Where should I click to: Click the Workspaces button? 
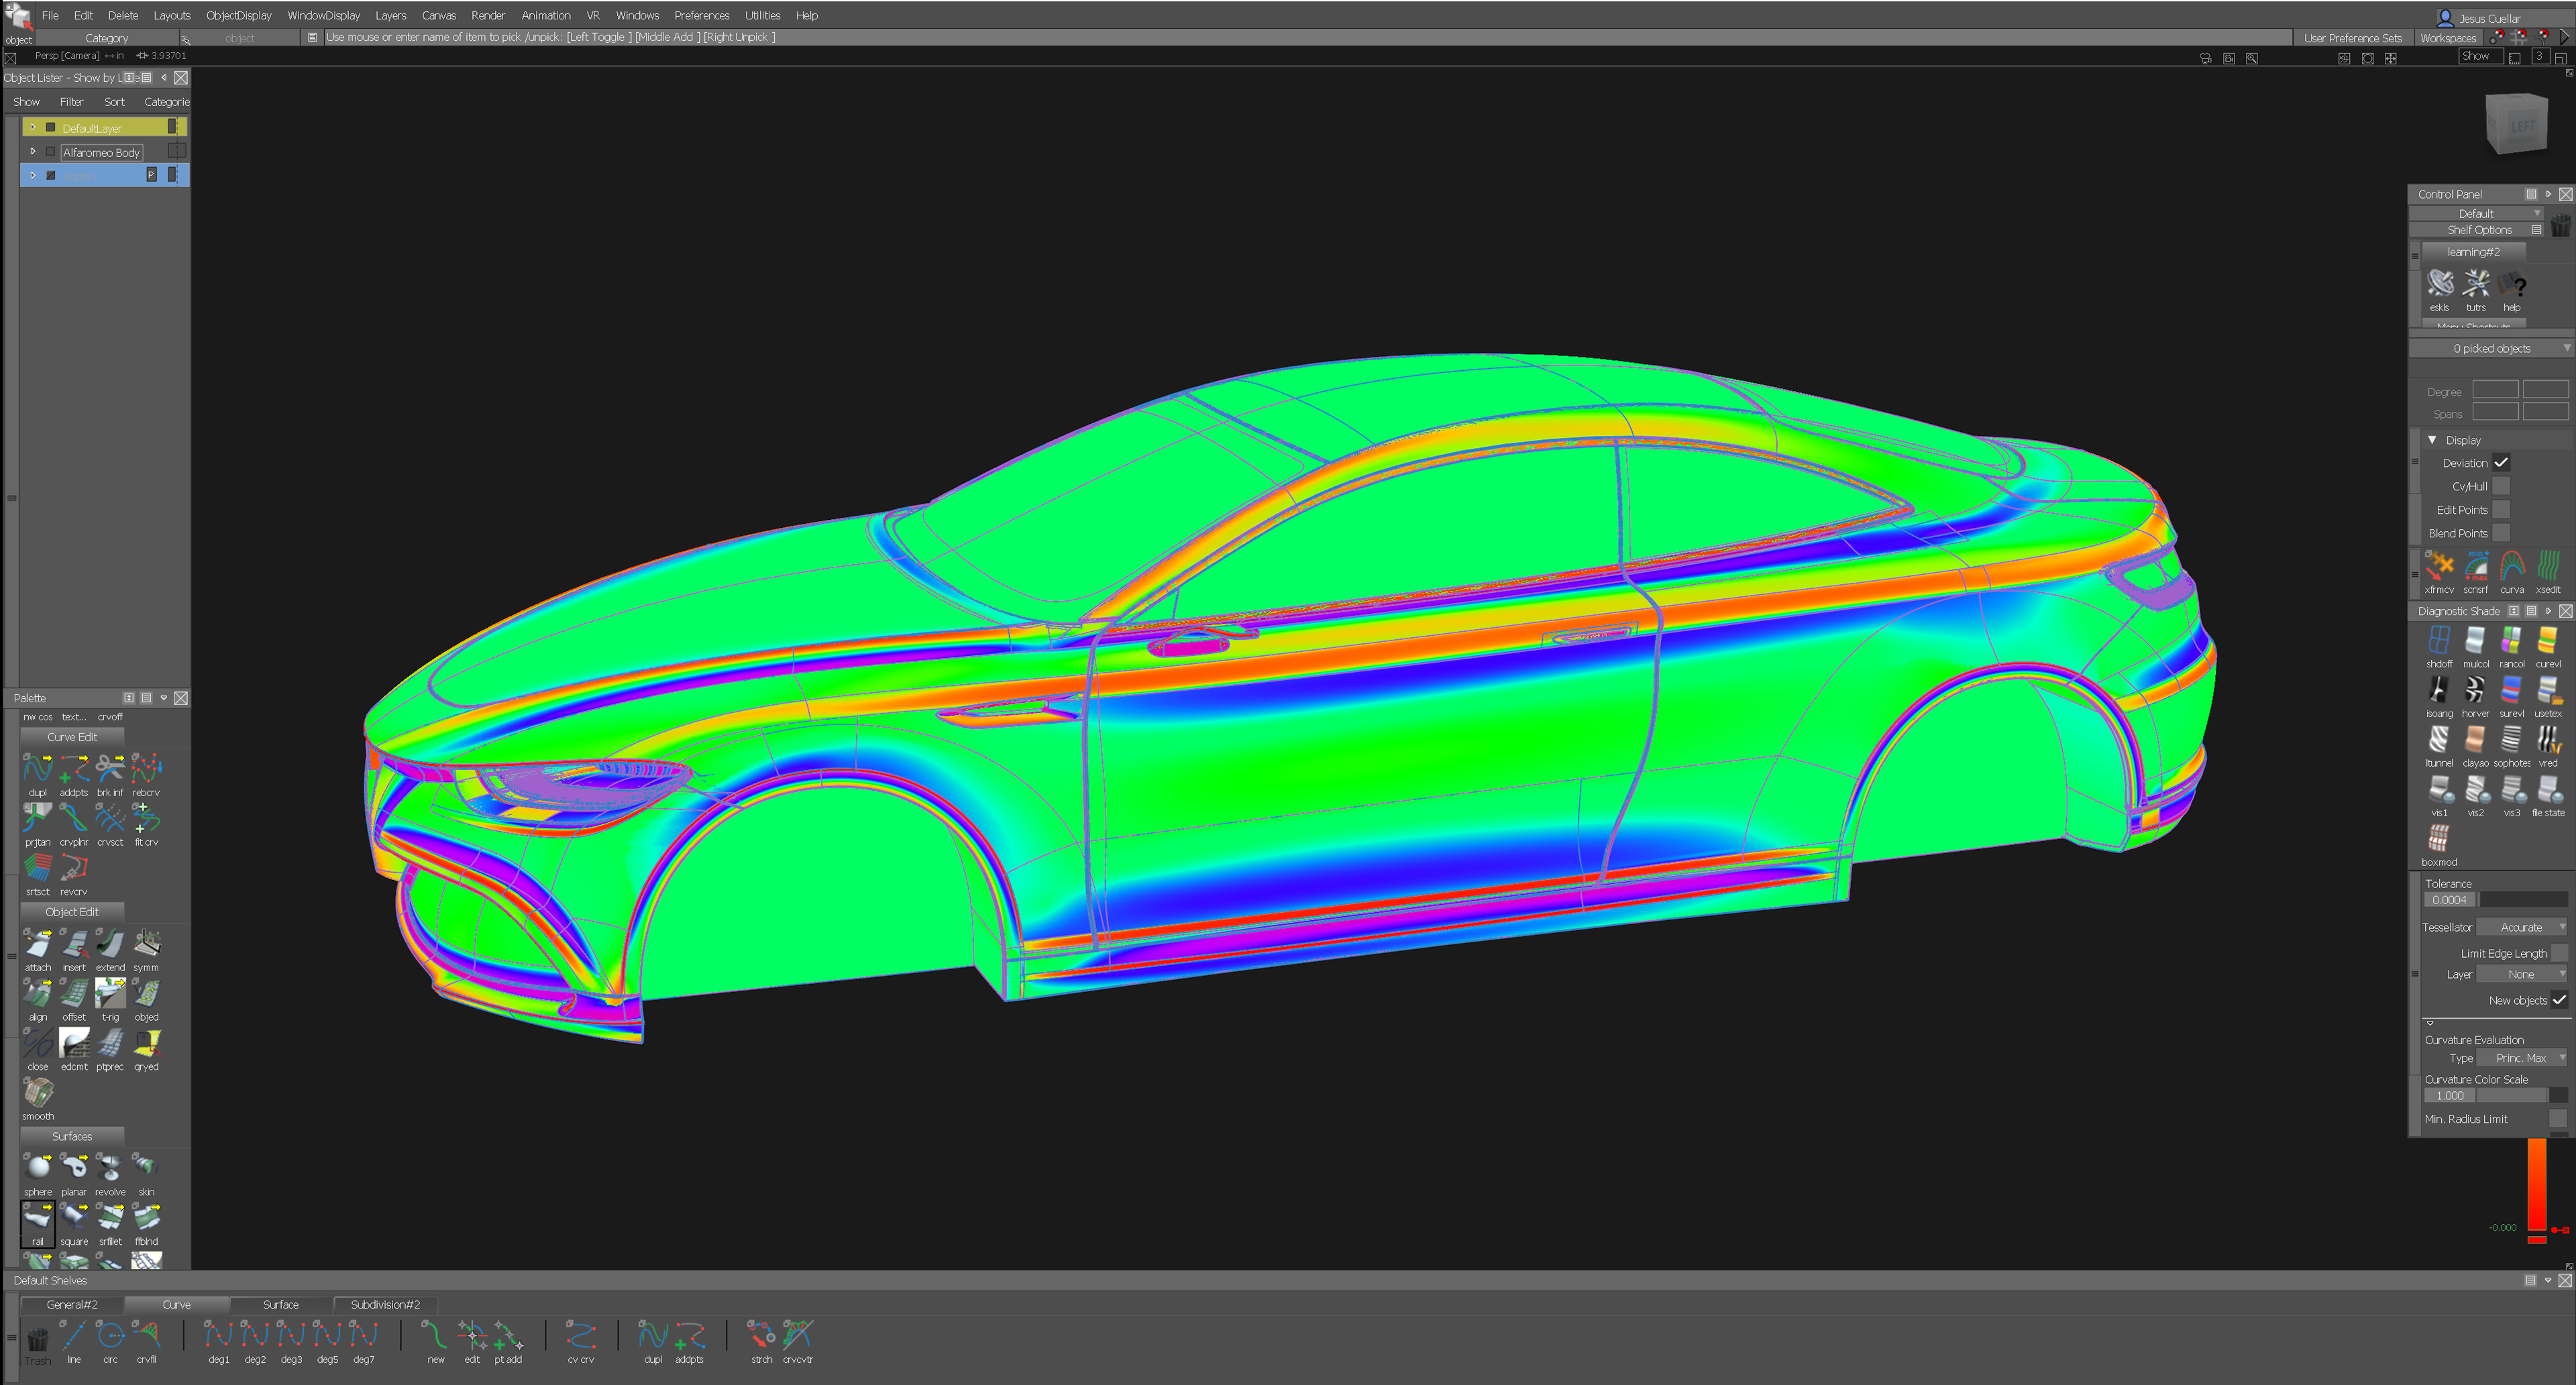[x=2447, y=38]
